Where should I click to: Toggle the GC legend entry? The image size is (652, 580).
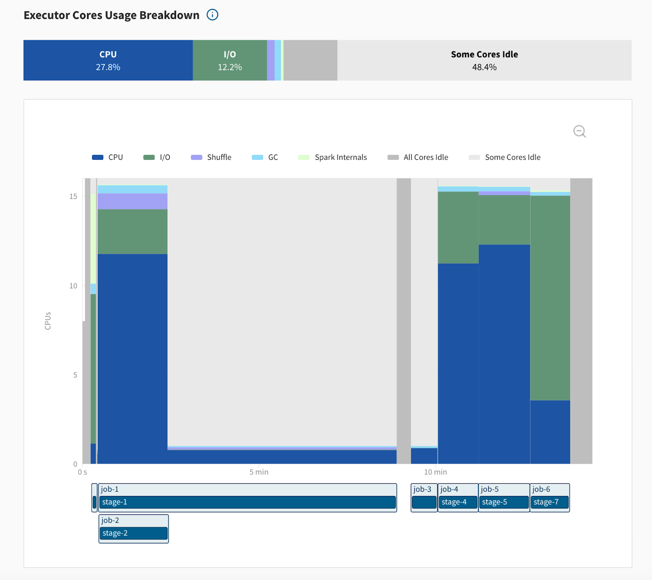(265, 157)
